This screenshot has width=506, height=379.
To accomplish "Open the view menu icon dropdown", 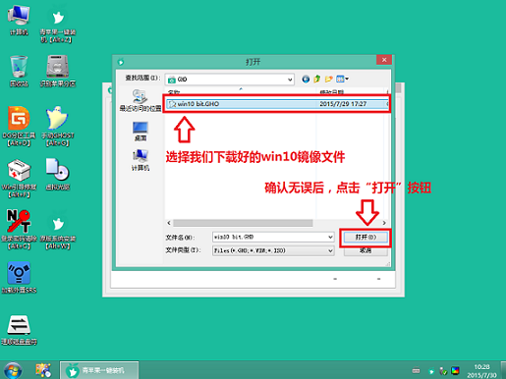I will tap(343, 79).
